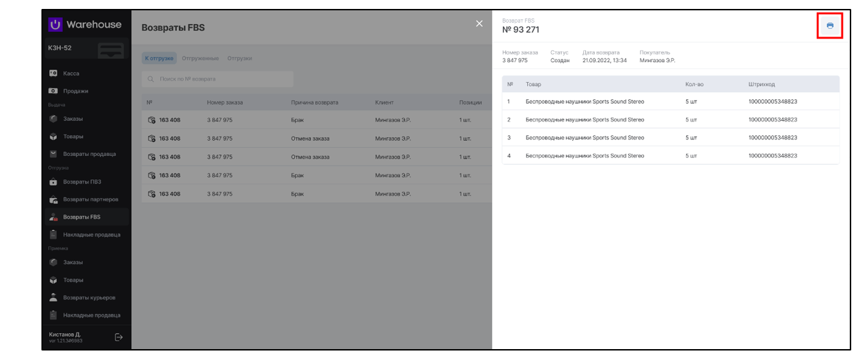Screen dimensions: 865x356
Task: Log out via icon beside Кистанов Д.
Action: (x=118, y=337)
